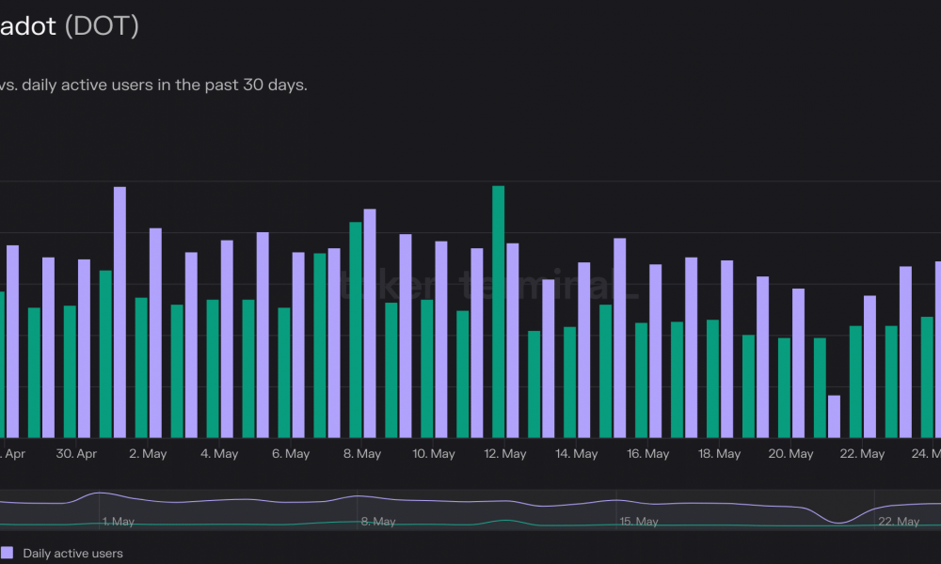Click the purple active users bar for 2 May

click(155, 333)
